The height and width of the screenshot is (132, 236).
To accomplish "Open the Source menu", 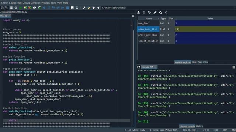I will tap(13, 3).
